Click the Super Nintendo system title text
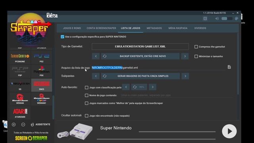 click(116, 128)
